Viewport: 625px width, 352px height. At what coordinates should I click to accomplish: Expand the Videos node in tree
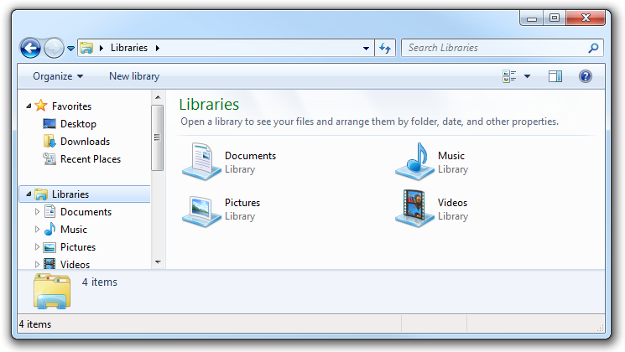point(37,264)
